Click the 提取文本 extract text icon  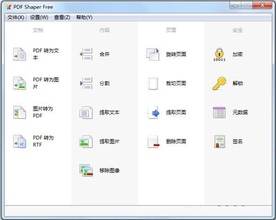pyautogui.click(x=86, y=112)
